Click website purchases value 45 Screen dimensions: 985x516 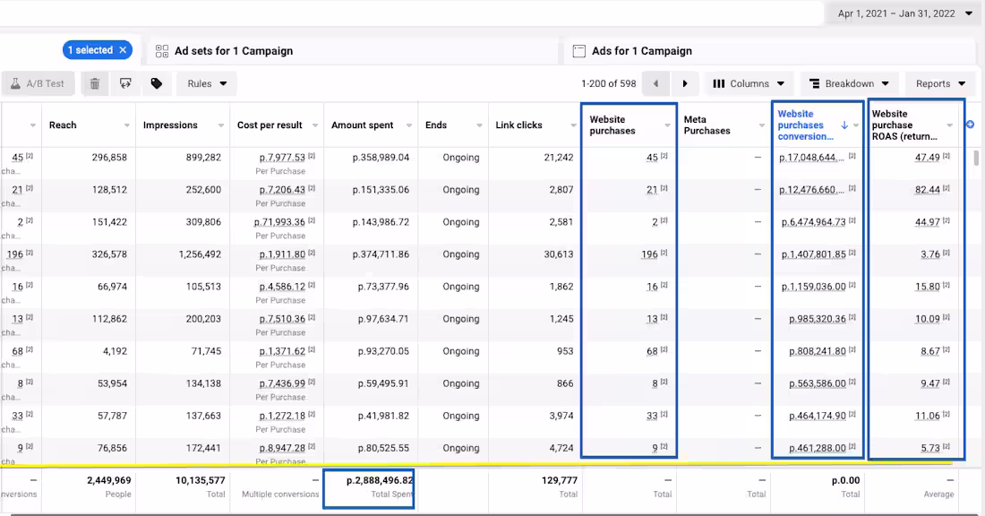pyautogui.click(x=652, y=157)
